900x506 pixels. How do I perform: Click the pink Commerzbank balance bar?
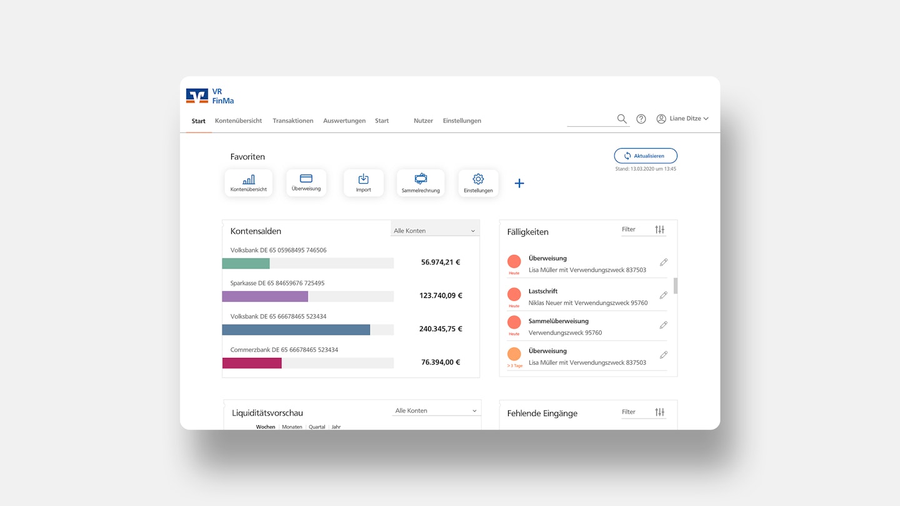click(252, 362)
